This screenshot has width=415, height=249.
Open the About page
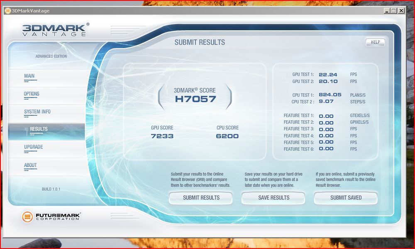click(30, 165)
